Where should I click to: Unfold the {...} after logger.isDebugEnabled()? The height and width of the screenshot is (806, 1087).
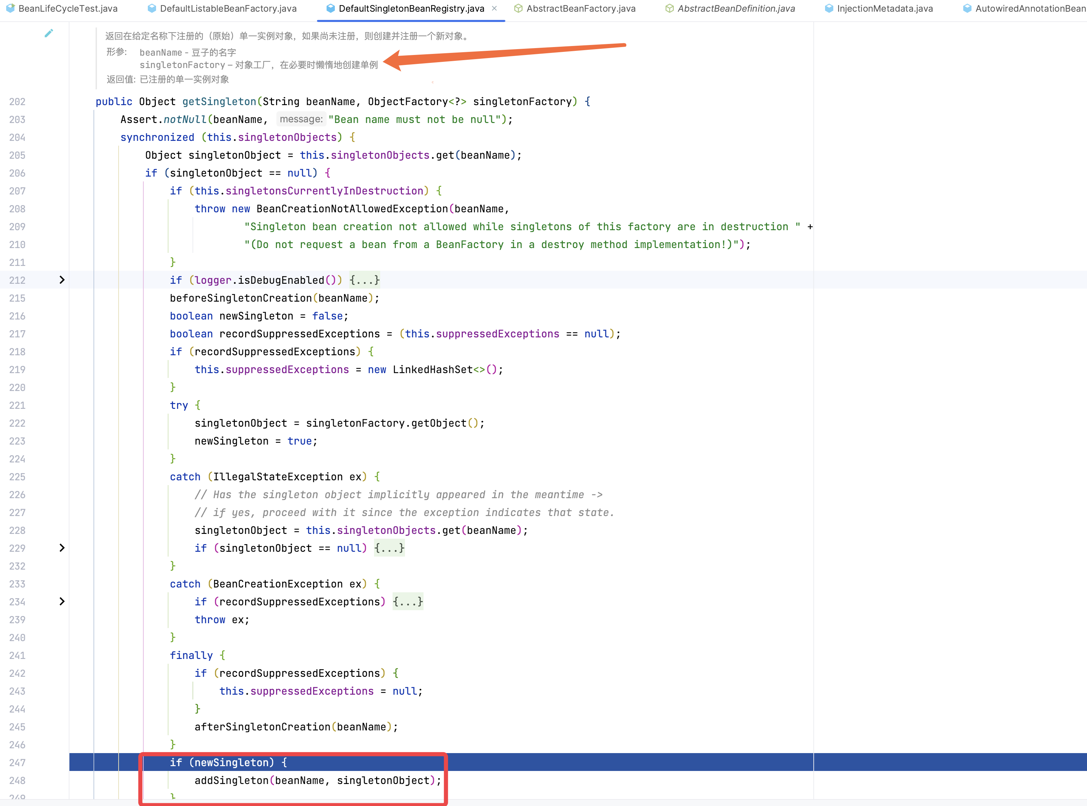pos(364,280)
